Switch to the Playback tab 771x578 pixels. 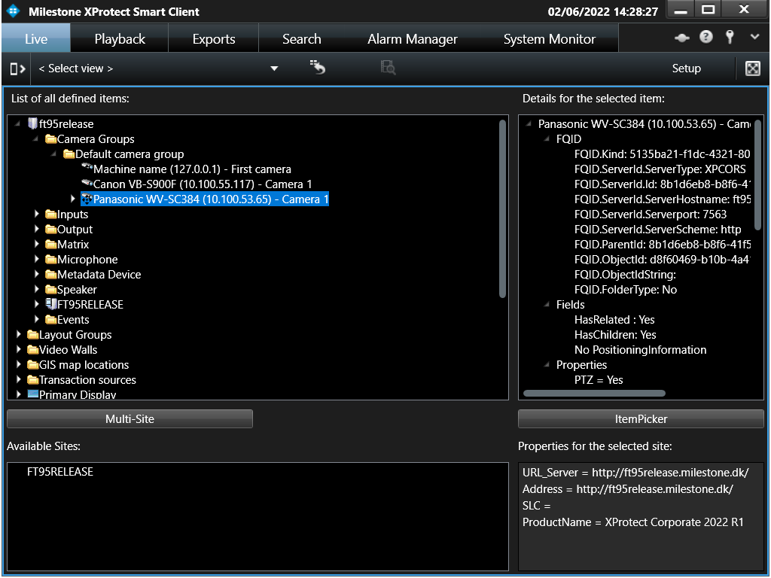[120, 39]
